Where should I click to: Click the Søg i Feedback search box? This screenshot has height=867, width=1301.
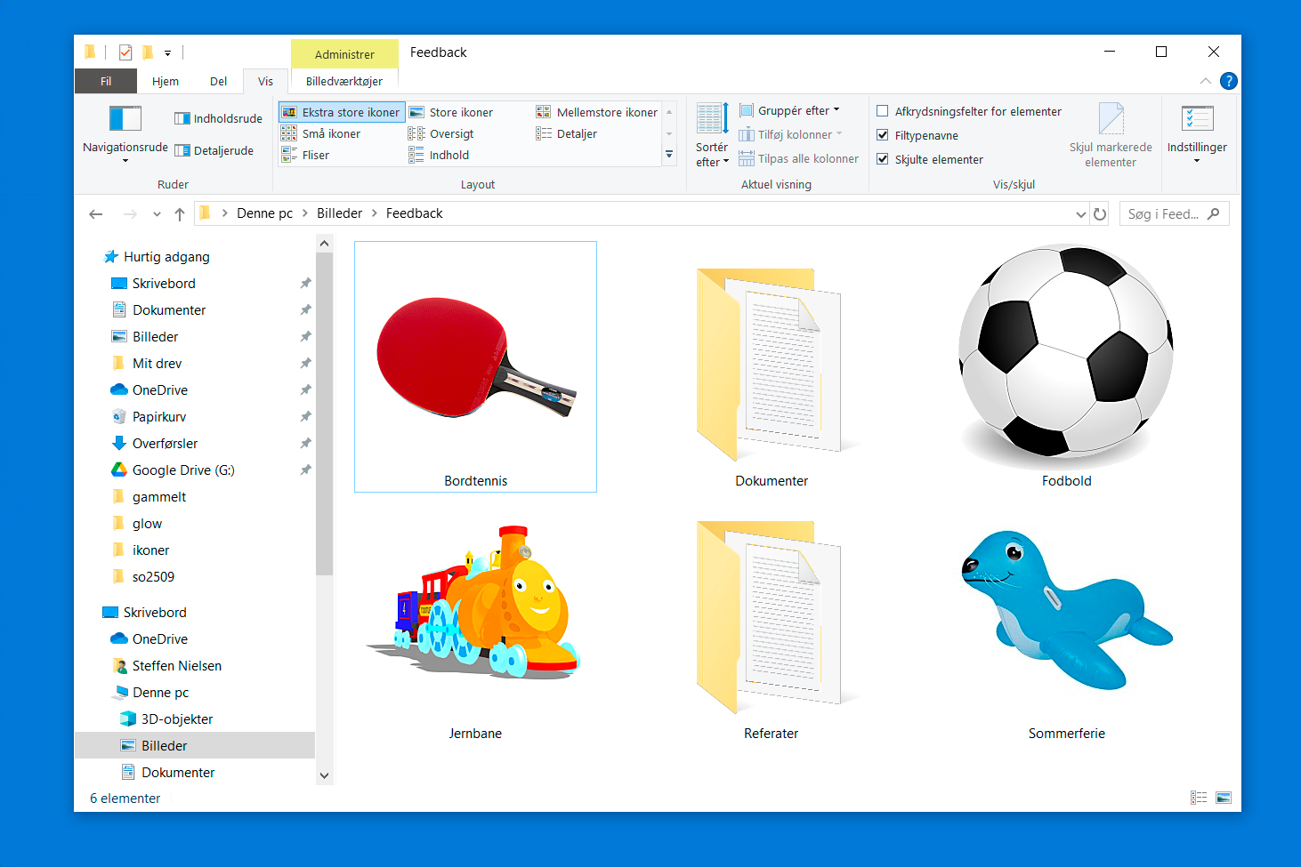(1164, 214)
